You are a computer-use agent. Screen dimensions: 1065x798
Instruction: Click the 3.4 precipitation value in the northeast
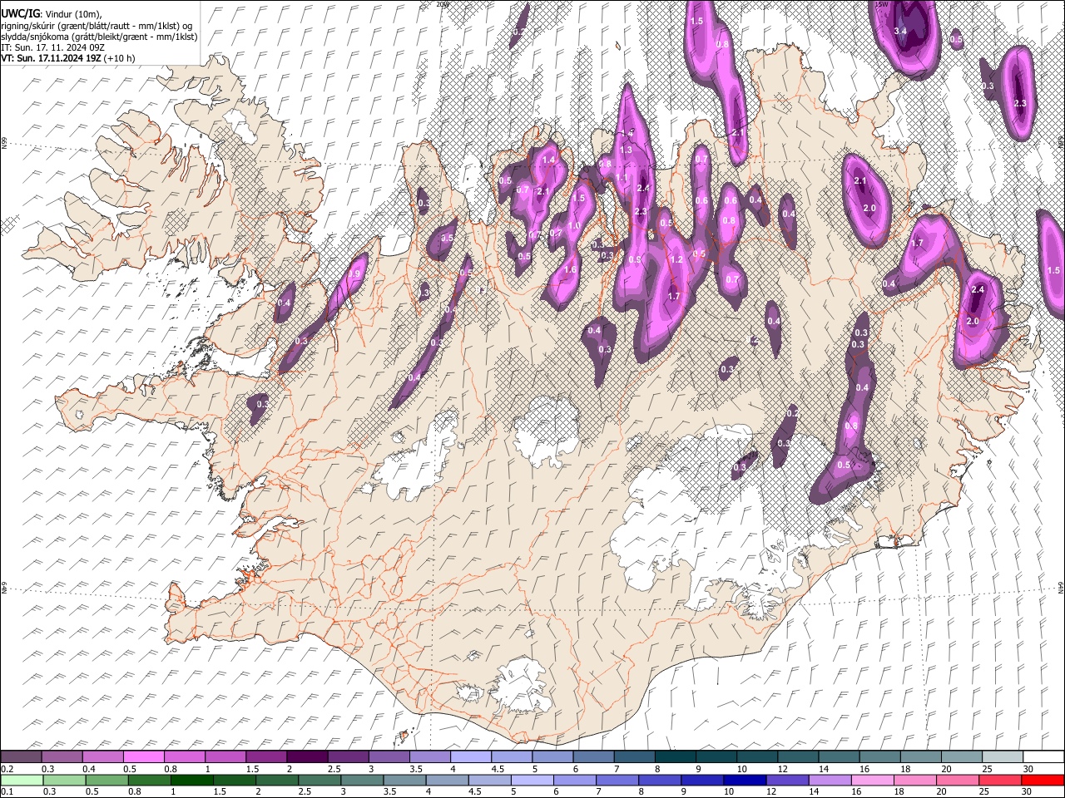coord(900,31)
